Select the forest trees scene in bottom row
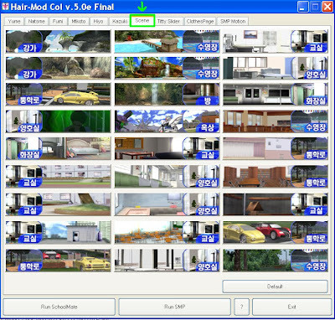335x320 pixels. (276, 261)
